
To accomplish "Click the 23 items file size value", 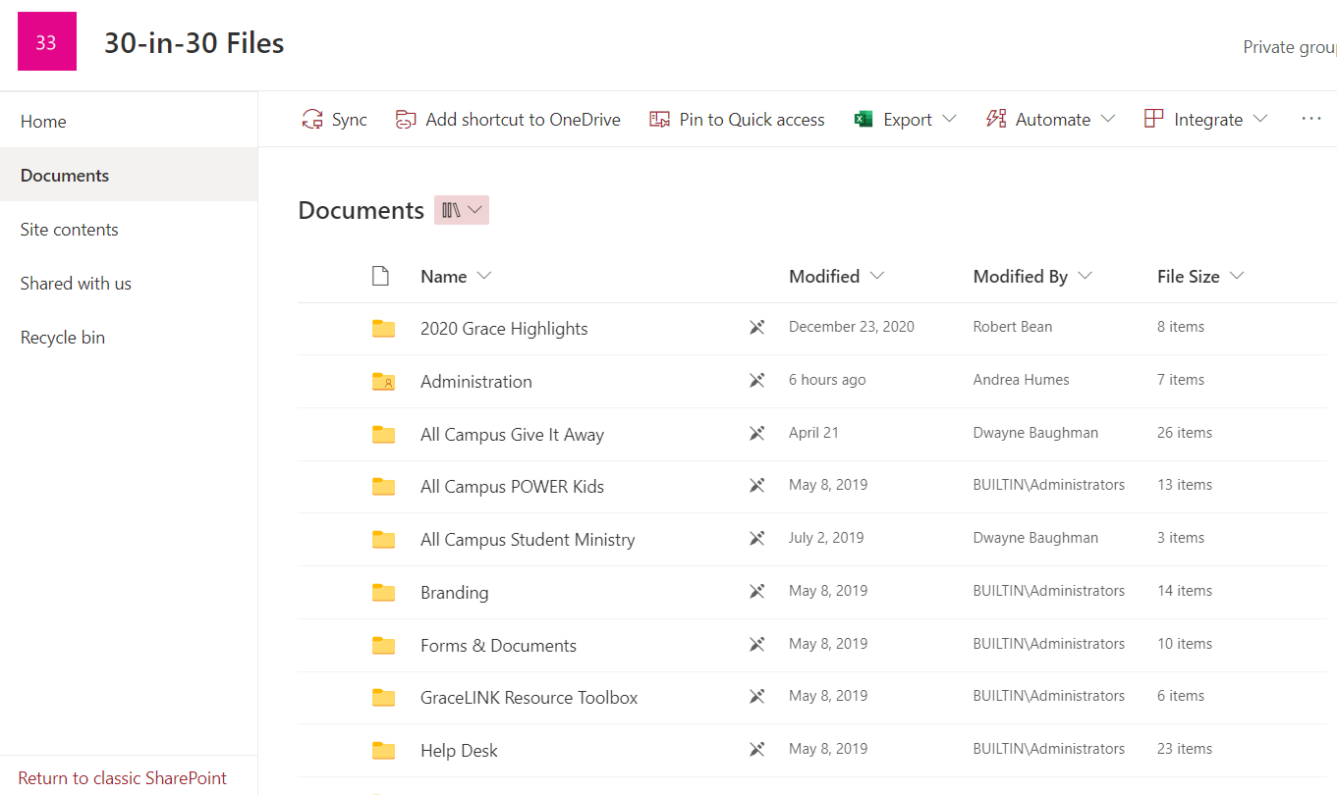I will [1185, 749].
